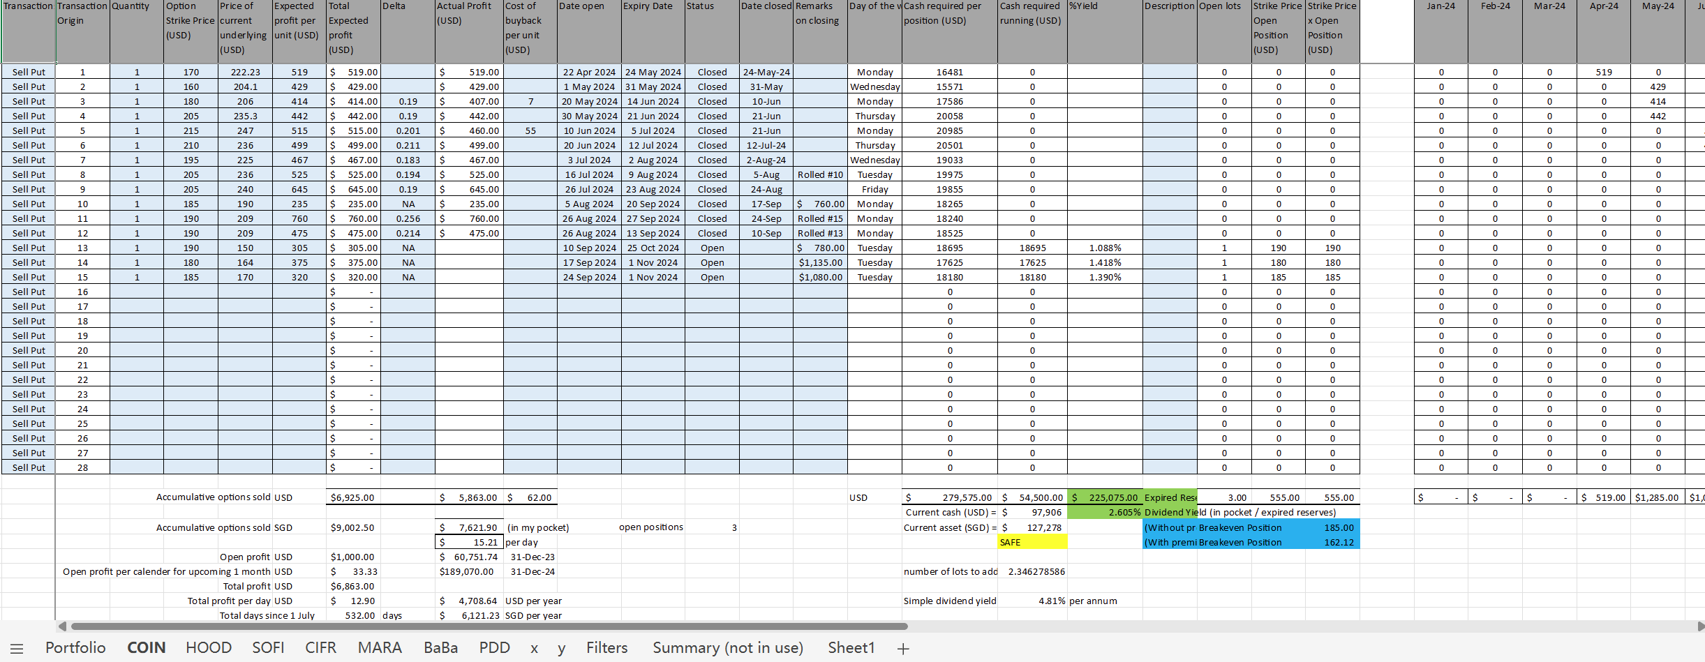
Task: Select the Total profit value $6,863.00
Action: [x=353, y=586]
